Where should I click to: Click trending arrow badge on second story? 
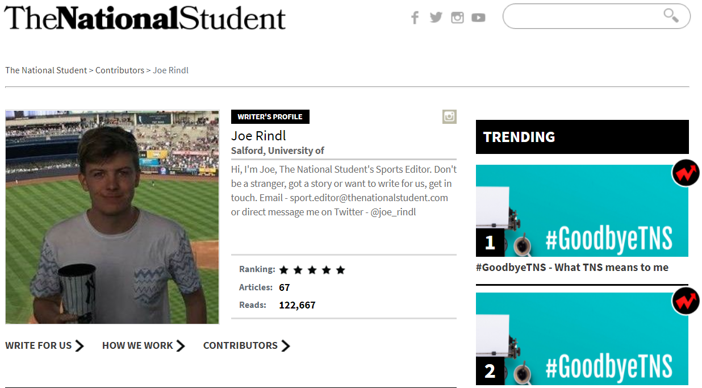coord(686,302)
